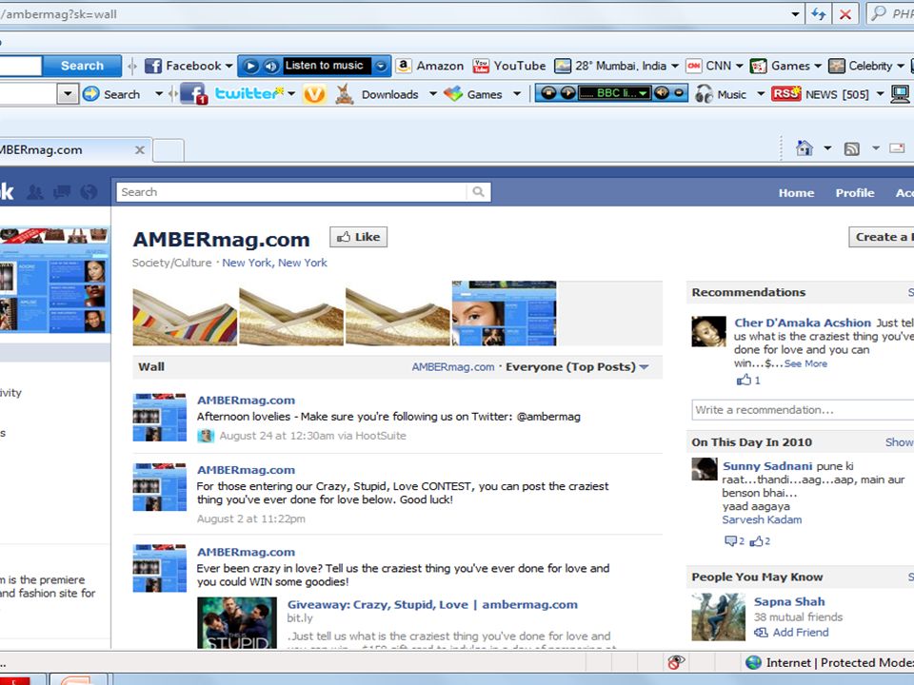Open the website screenshot photo thumbnail
Screen dimensions: 914x685
coord(505,313)
